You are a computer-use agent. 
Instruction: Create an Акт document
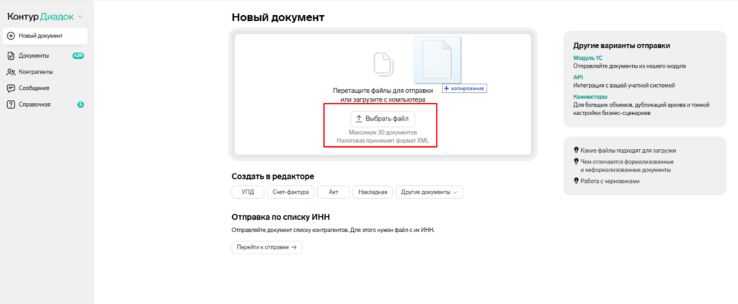333,192
